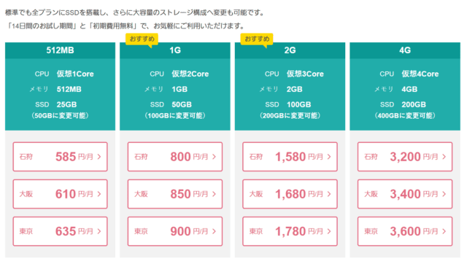Click chevron arrow beside 585 yen price

pyautogui.click(x=99, y=157)
